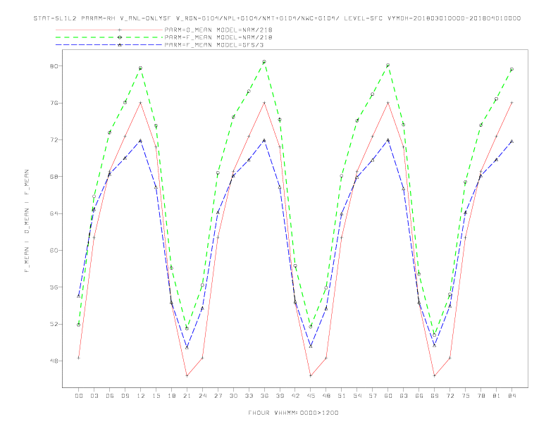The width and height of the screenshot is (558, 431).
Task: Click the x-axis tick label 45
Action: [311, 396]
